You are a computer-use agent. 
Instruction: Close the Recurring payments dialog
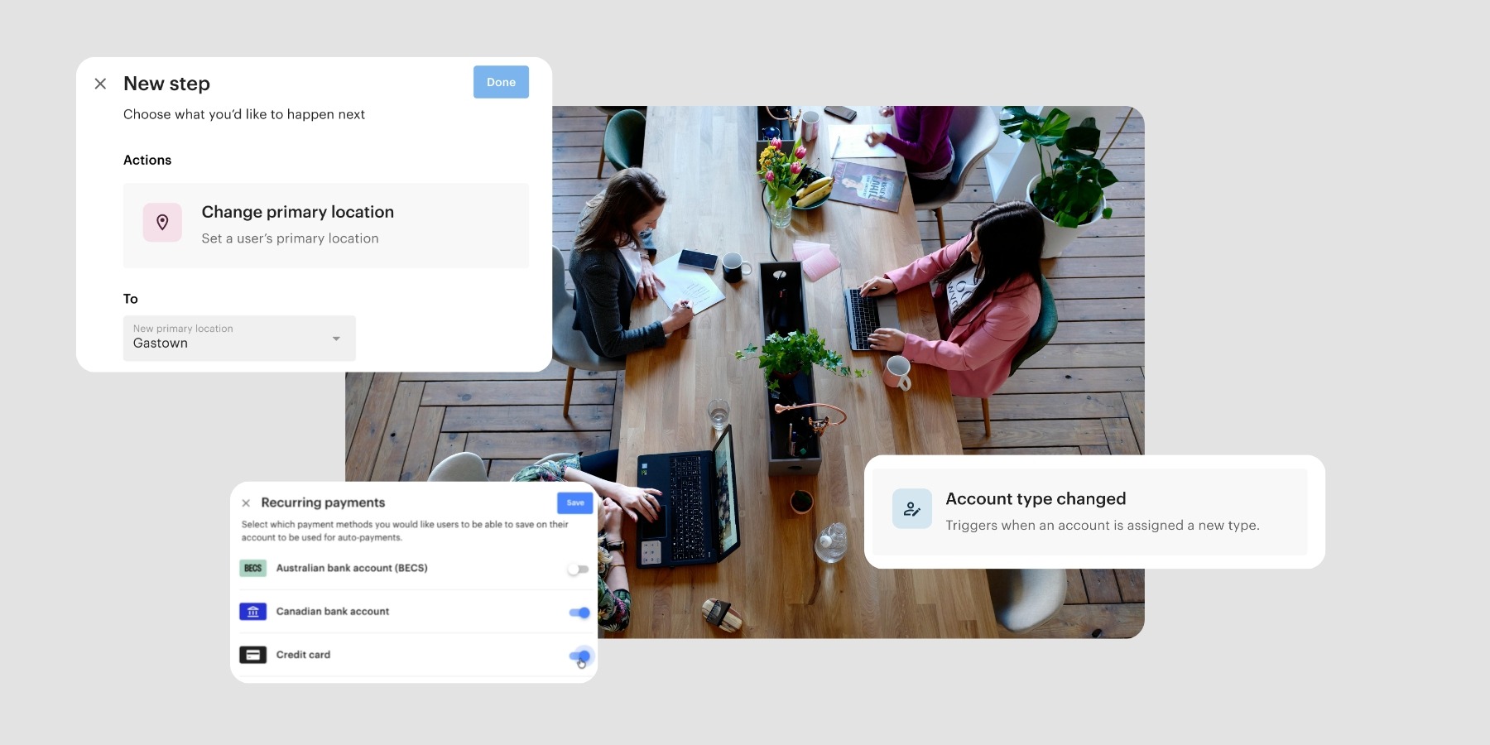click(x=246, y=503)
